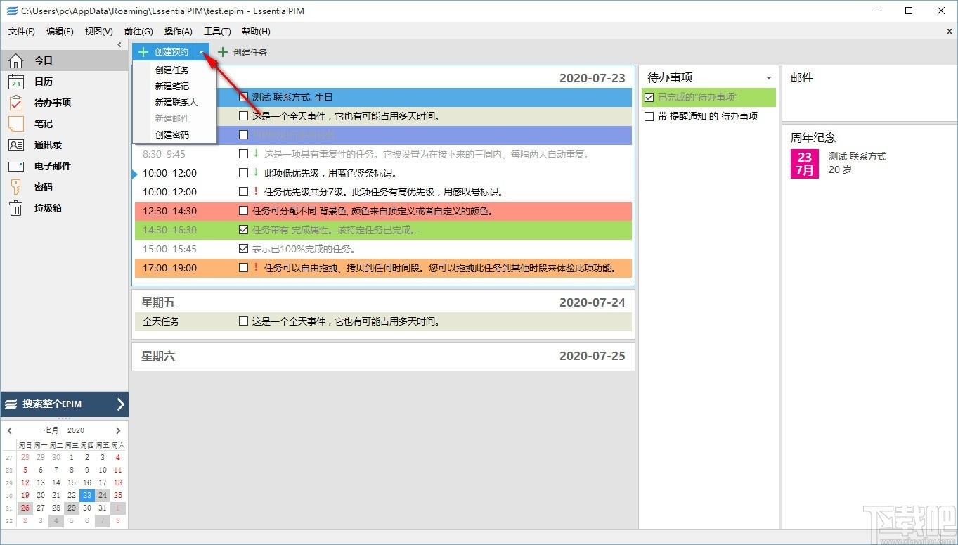The width and height of the screenshot is (958, 545).
Task: Check the 17:00–19:00 task checkbox
Action: point(243,268)
